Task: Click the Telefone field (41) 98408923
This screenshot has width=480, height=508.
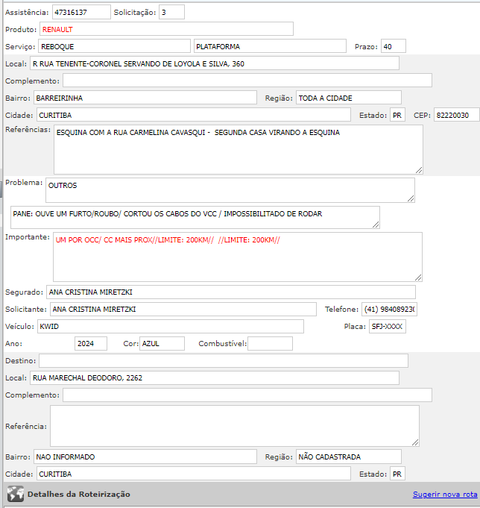Action: click(389, 309)
